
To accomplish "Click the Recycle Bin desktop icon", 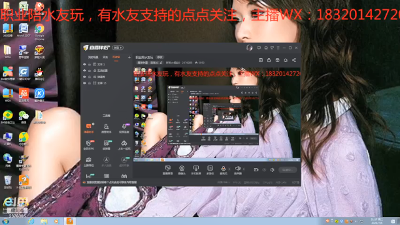I will pyautogui.click(x=7, y=182).
